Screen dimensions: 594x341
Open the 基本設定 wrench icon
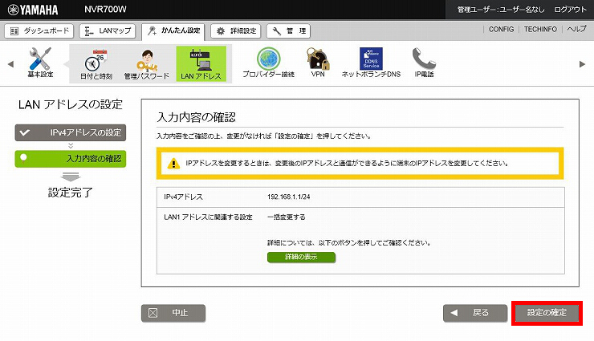pyautogui.click(x=40, y=63)
